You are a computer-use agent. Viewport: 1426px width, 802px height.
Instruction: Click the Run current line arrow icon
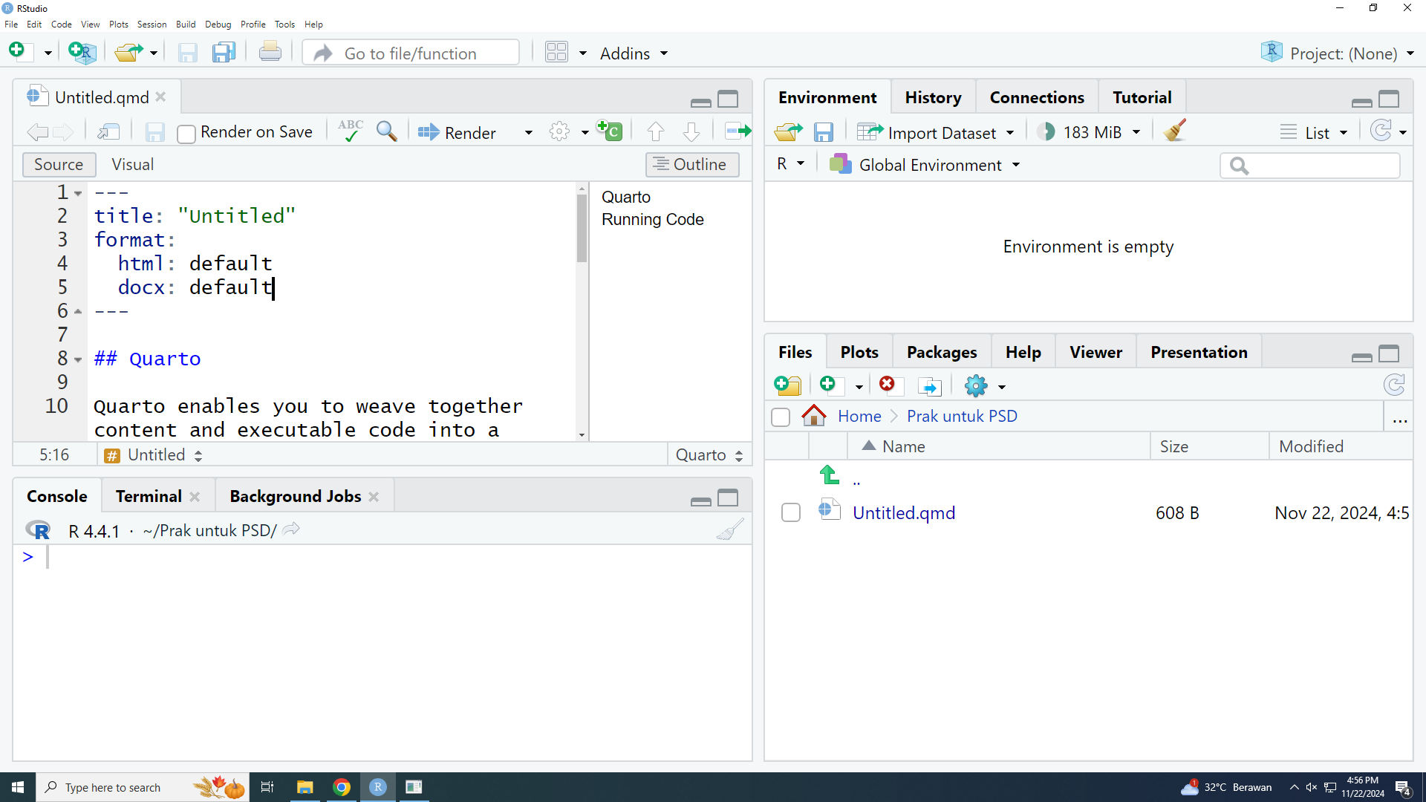[738, 131]
